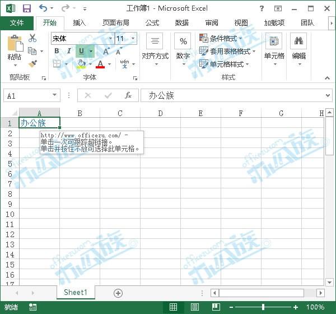Click the Undo arrow icon
This screenshot has height=314, width=336.
[x=43, y=8]
